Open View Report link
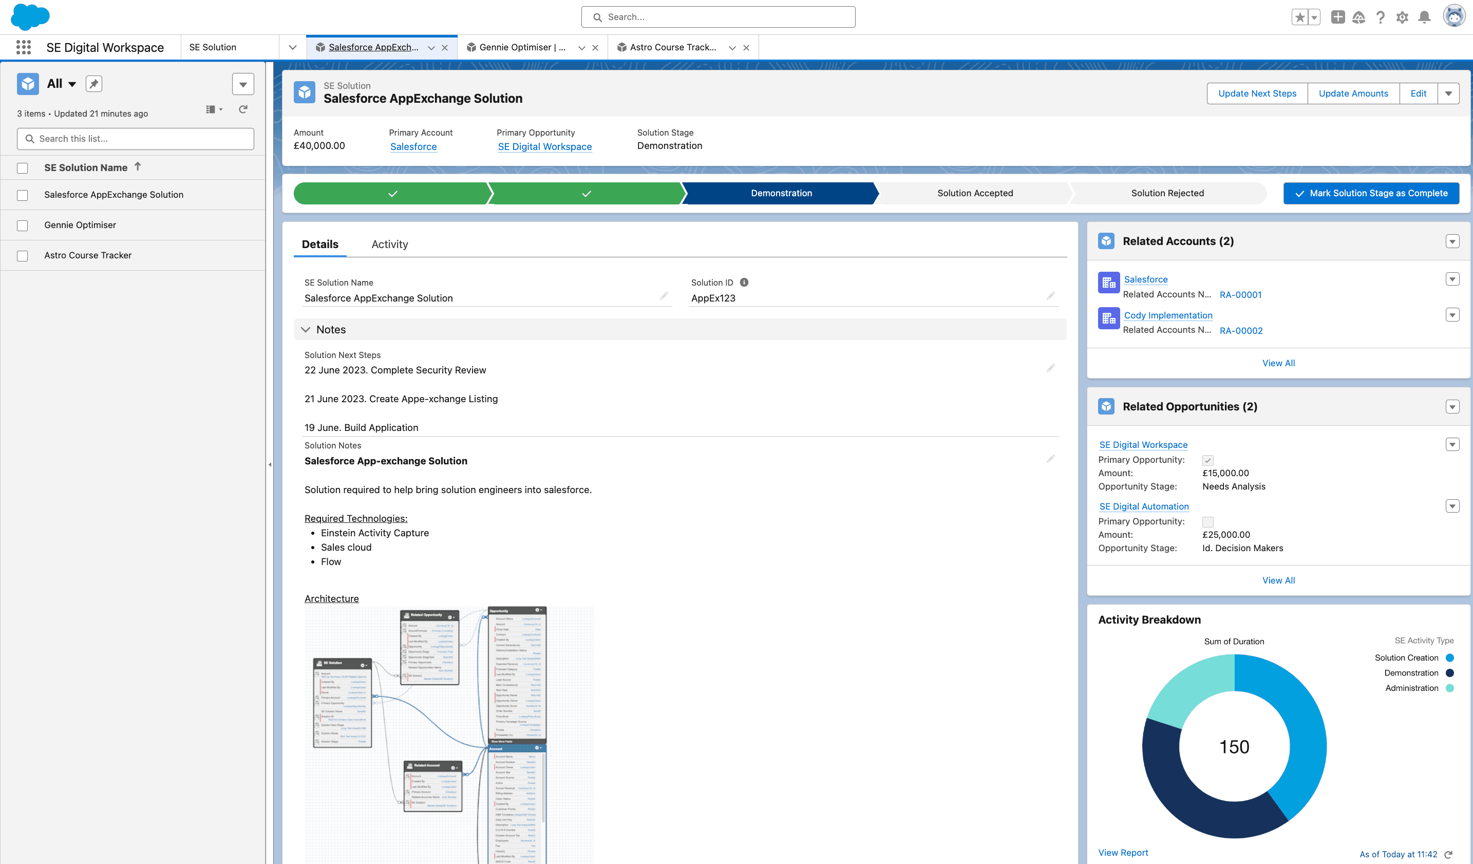Image resolution: width=1473 pixels, height=864 pixels. coord(1123,853)
